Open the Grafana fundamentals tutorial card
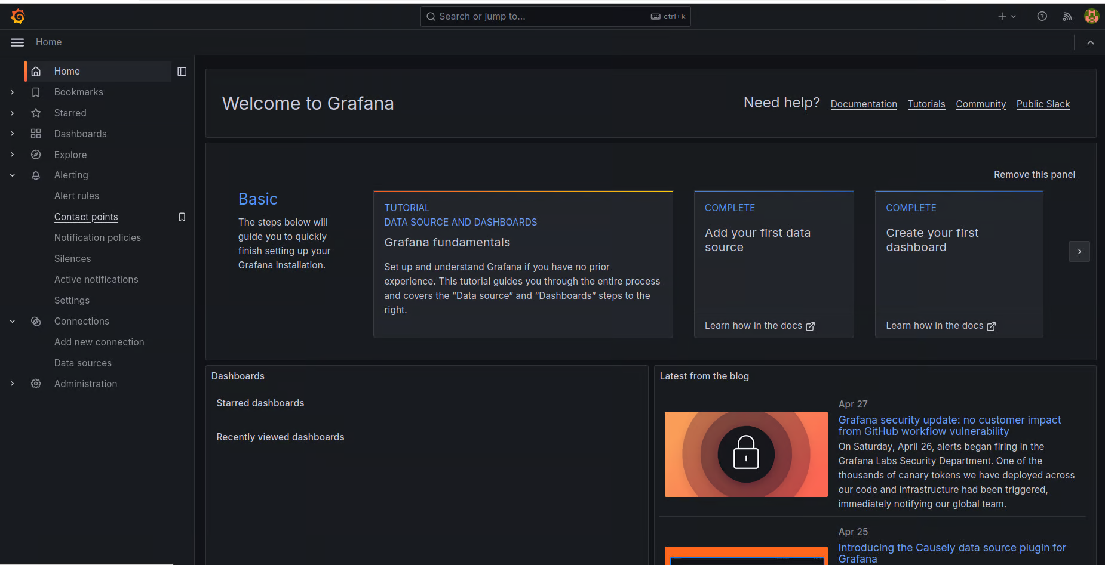The height and width of the screenshot is (565, 1105). 523,265
